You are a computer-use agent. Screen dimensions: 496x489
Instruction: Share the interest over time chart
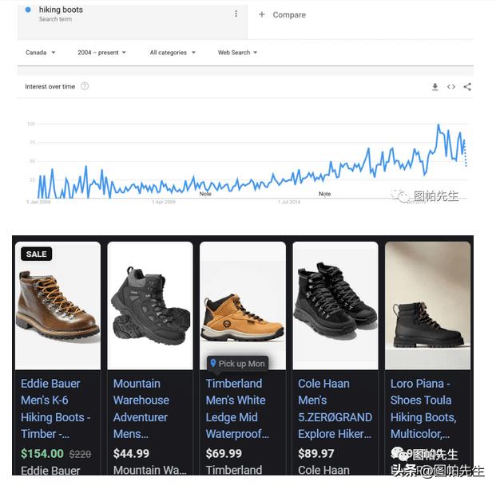467,87
